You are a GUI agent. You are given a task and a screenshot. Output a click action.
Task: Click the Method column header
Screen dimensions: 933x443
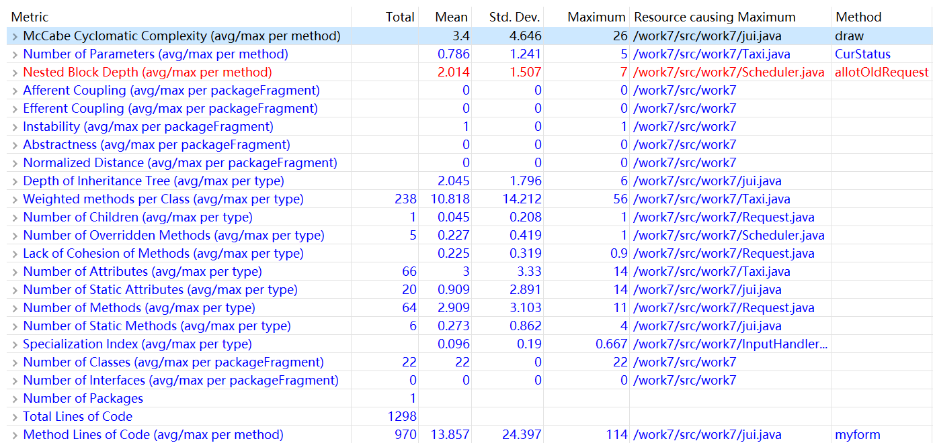point(858,17)
